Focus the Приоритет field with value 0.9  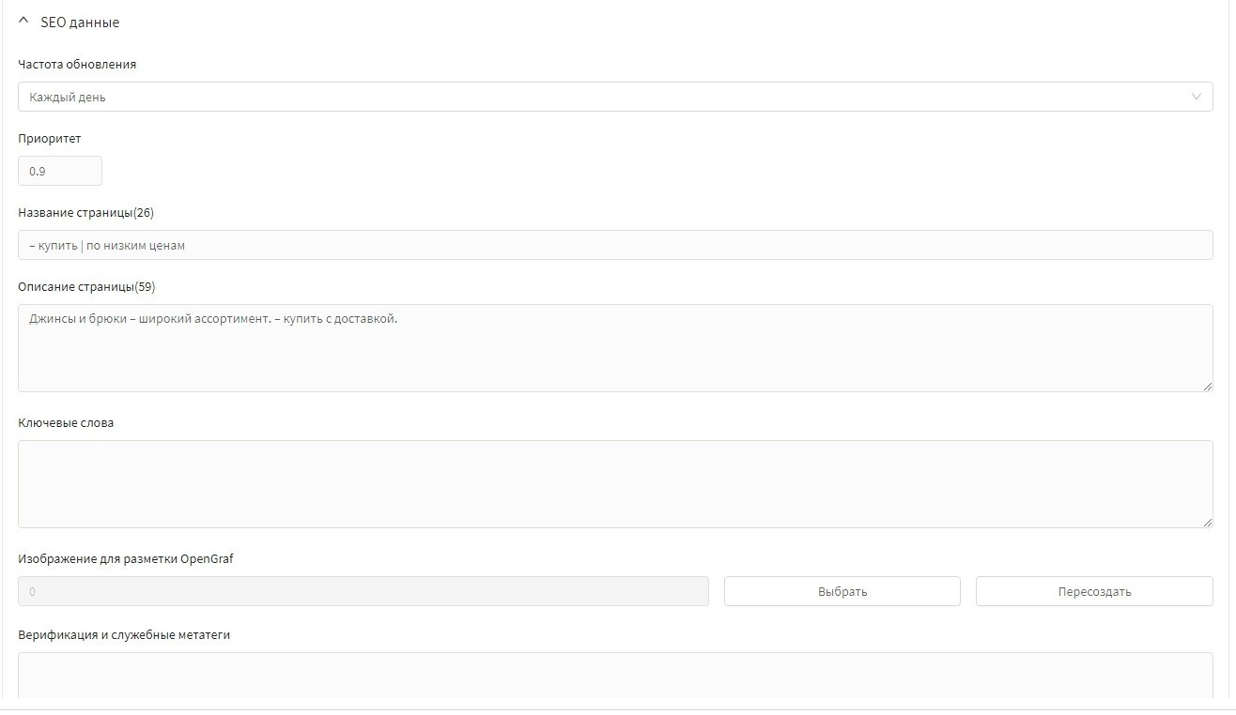click(60, 171)
